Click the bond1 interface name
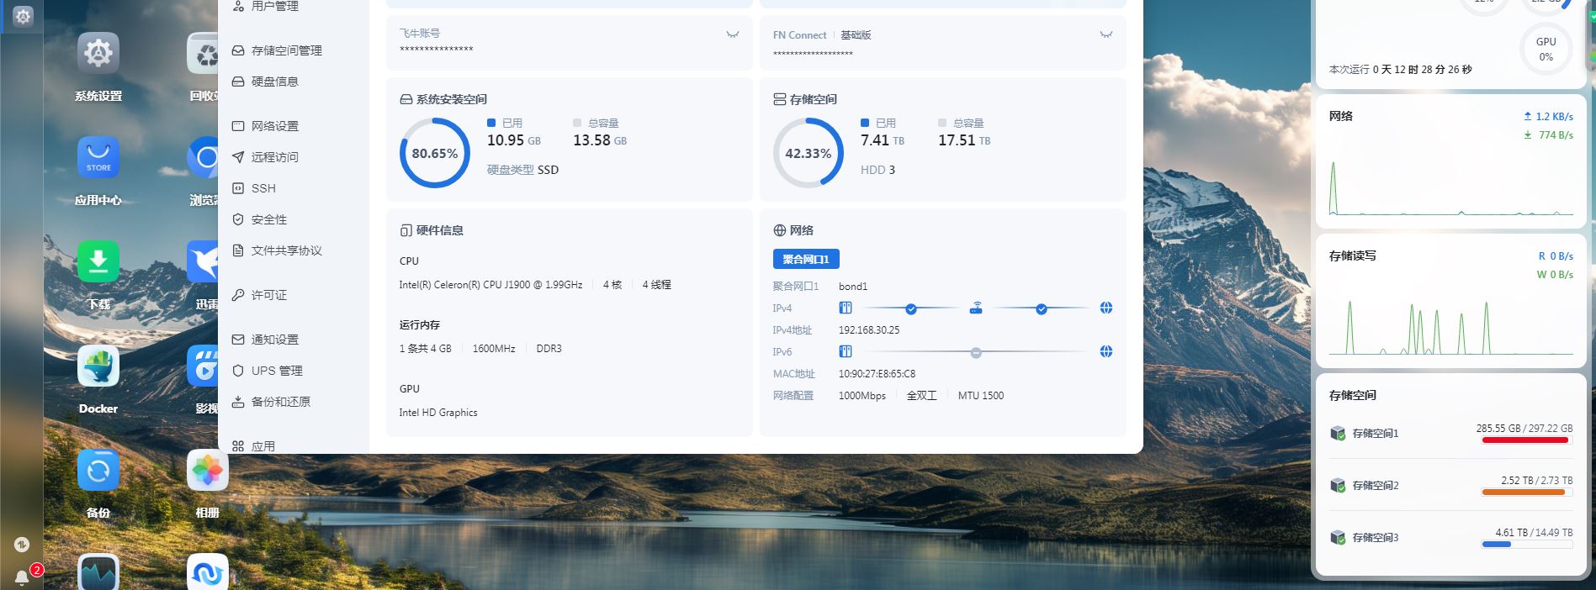The width and height of the screenshot is (1596, 590). (x=853, y=287)
